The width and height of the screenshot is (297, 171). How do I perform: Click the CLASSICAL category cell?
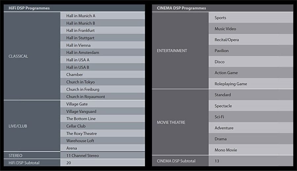click(x=32, y=56)
